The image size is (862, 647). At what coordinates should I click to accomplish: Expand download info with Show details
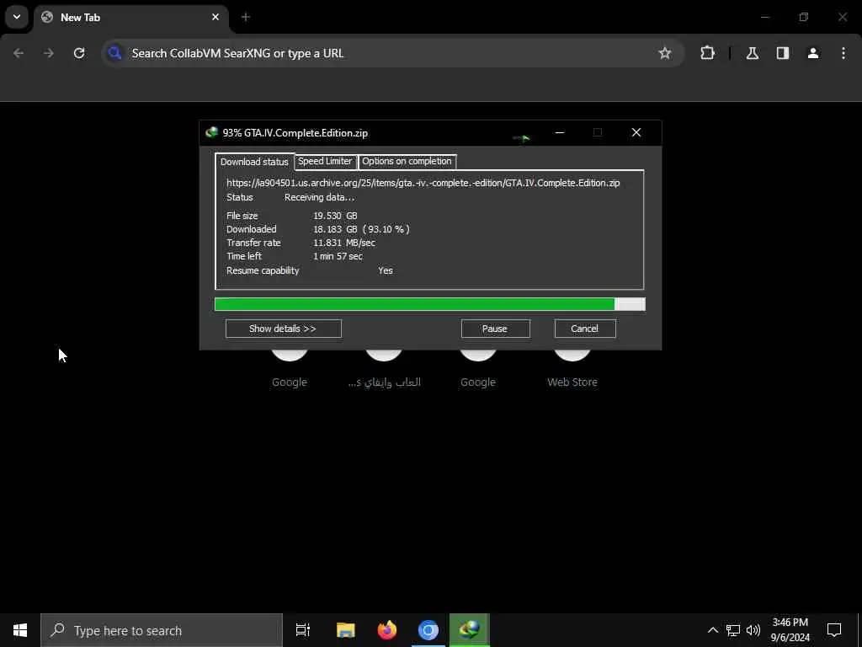283,329
